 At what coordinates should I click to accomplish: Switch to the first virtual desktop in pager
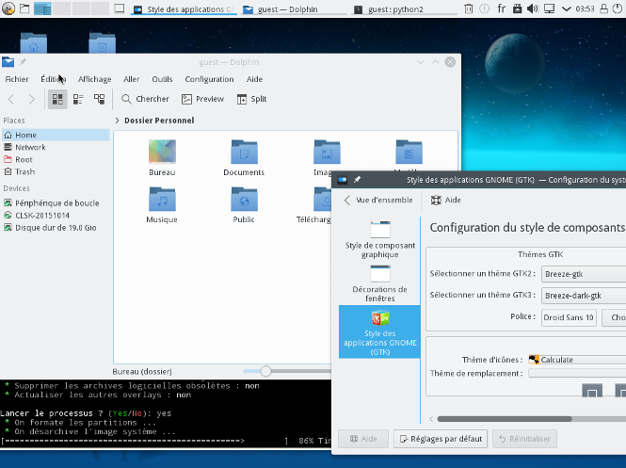point(42,8)
